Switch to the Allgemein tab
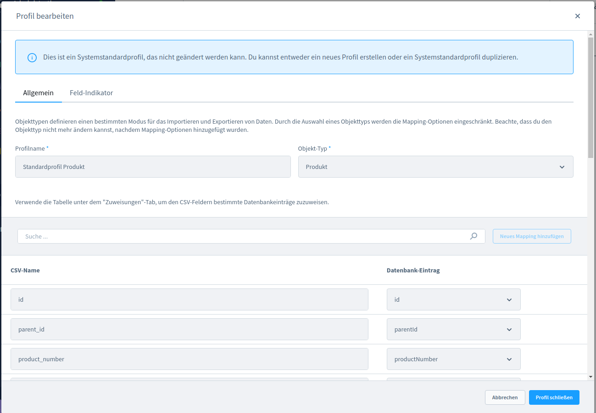 39,93
